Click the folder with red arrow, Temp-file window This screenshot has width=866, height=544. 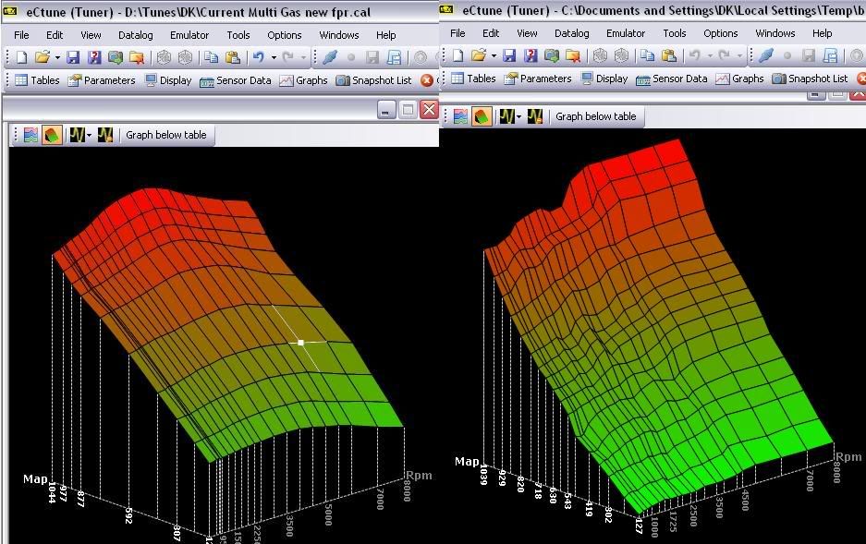point(572,55)
